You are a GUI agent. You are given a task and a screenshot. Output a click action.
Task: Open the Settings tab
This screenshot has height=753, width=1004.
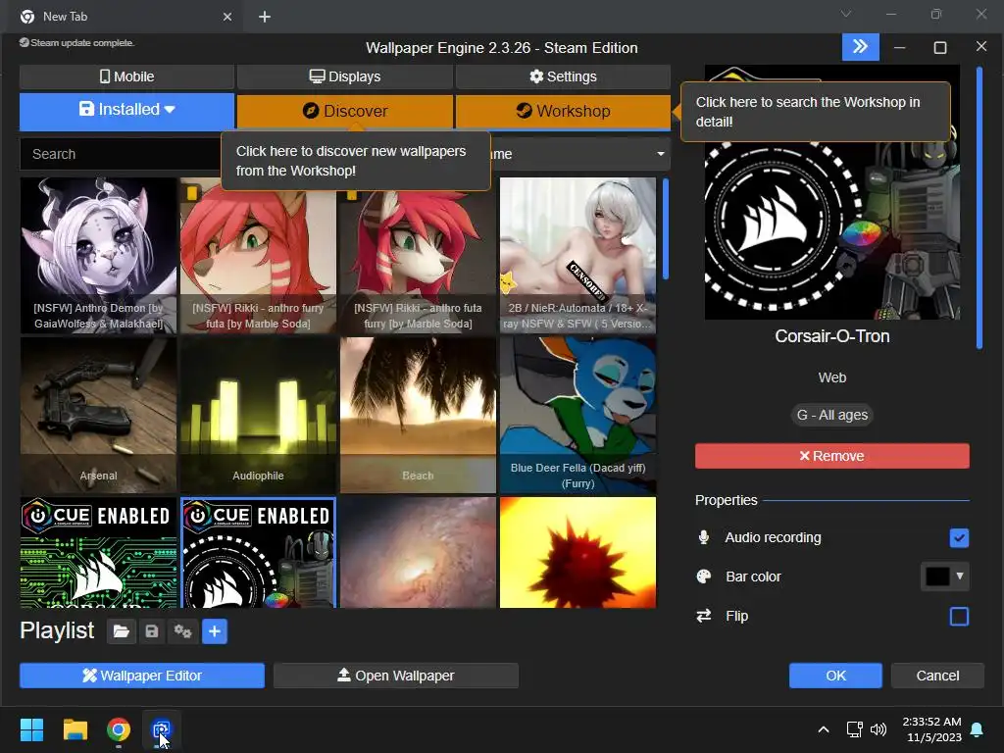click(x=563, y=76)
